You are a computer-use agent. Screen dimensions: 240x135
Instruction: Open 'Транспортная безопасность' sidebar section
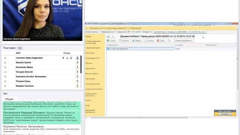(x=90, y=111)
